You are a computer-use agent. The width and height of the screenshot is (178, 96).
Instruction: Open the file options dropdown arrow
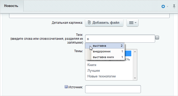pos(135,23)
